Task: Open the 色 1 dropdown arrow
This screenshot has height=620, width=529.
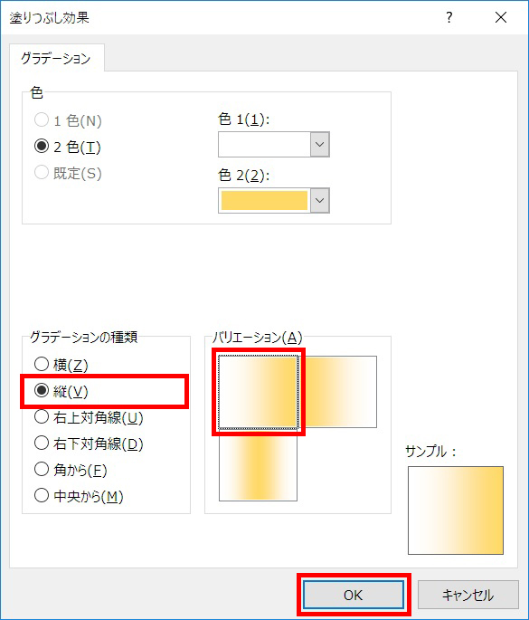Action: point(319,144)
